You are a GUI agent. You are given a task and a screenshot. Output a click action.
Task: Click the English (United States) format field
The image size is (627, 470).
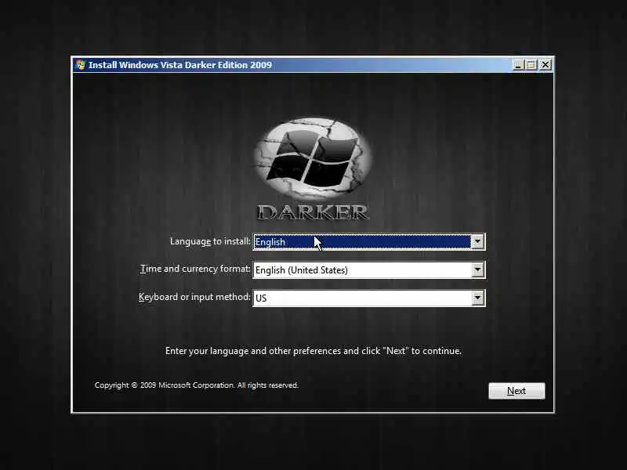(369, 269)
